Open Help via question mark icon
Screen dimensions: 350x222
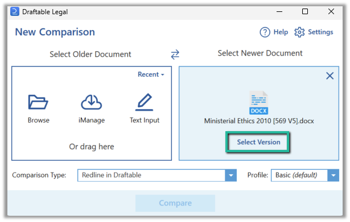(265, 32)
